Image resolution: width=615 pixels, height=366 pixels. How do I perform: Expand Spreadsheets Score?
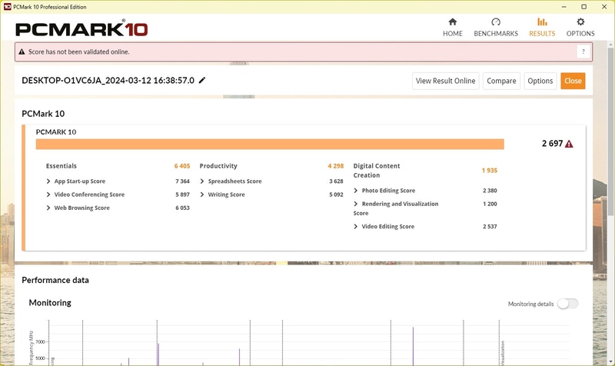[202, 181]
